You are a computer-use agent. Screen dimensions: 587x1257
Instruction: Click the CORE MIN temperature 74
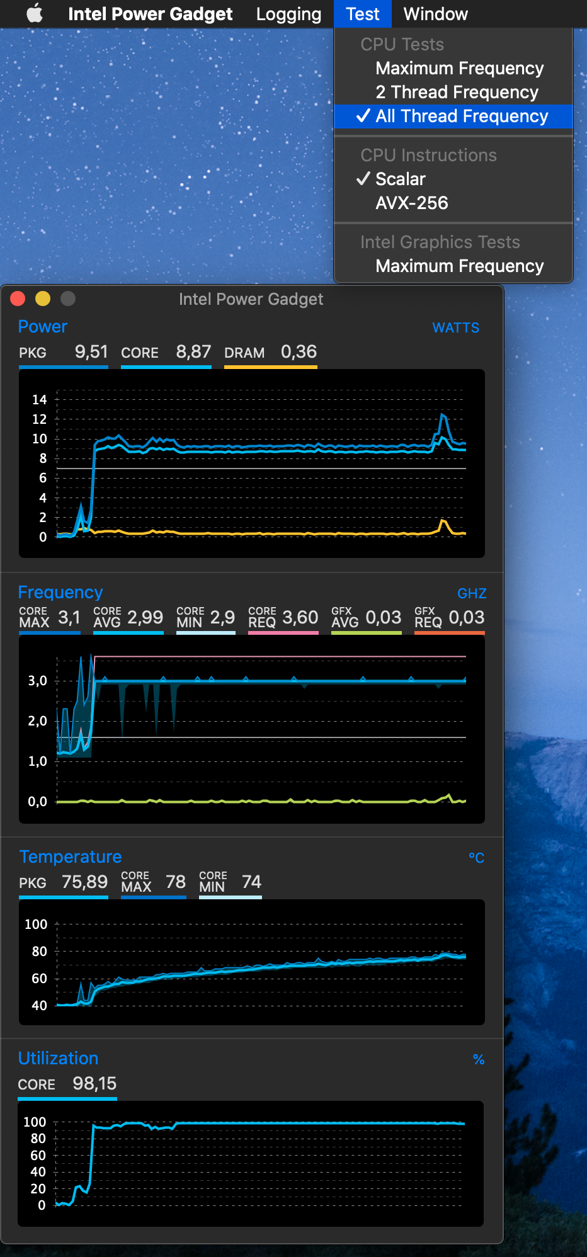click(252, 882)
